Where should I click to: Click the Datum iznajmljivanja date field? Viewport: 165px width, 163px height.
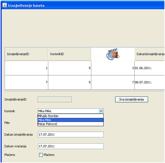(71, 135)
